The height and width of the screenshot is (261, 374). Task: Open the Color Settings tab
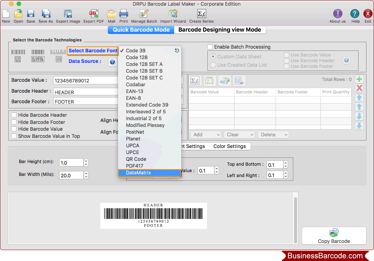pyautogui.click(x=230, y=146)
